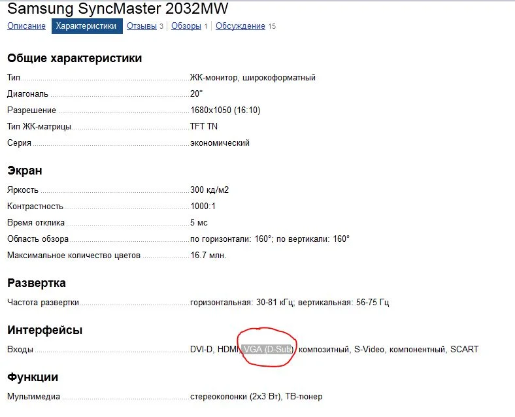Click the Экран section heading
This screenshot has width=515, height=417.
[x=25, y=171]
